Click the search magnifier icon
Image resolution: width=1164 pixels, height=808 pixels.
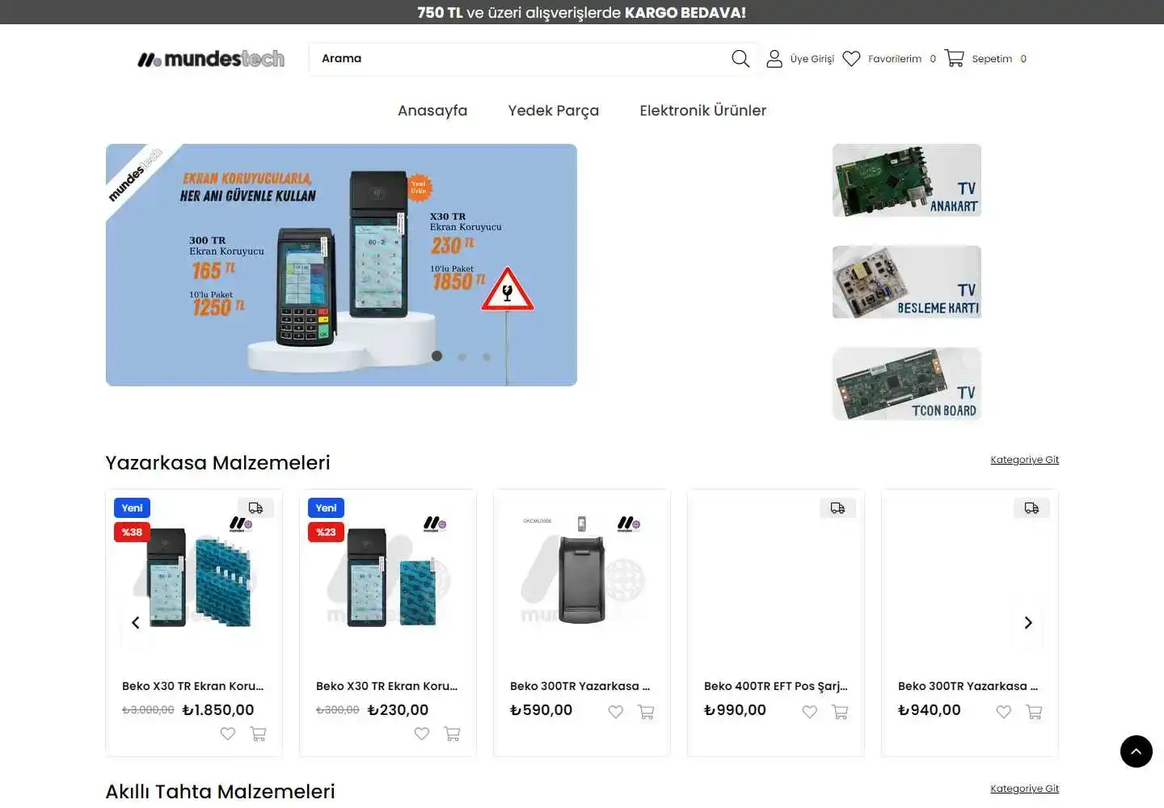click(x=740, y=59)
